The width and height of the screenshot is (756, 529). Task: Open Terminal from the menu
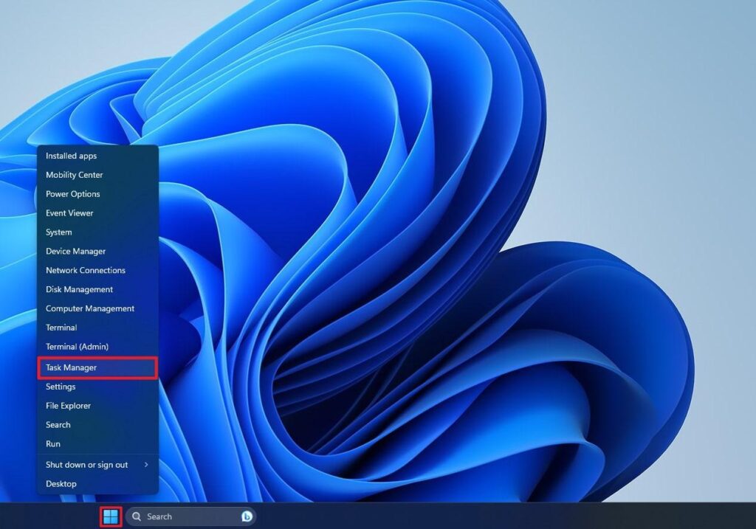tap(98, 328)
